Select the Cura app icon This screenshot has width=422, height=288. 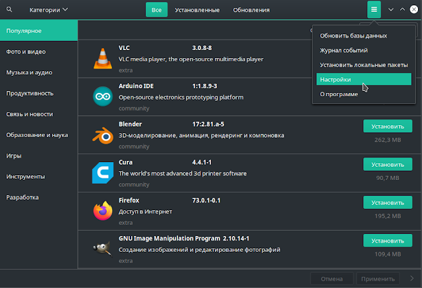(x=103, y=173)
